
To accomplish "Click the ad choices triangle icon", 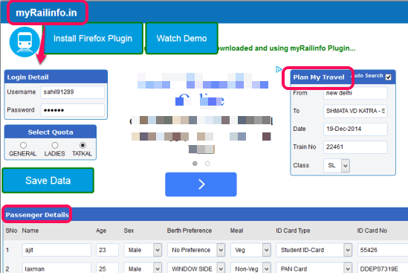I will [279, 69].
